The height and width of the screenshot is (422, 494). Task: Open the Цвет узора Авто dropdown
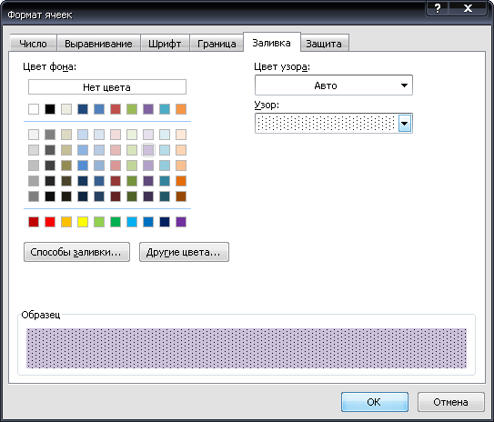click(334, 85)
